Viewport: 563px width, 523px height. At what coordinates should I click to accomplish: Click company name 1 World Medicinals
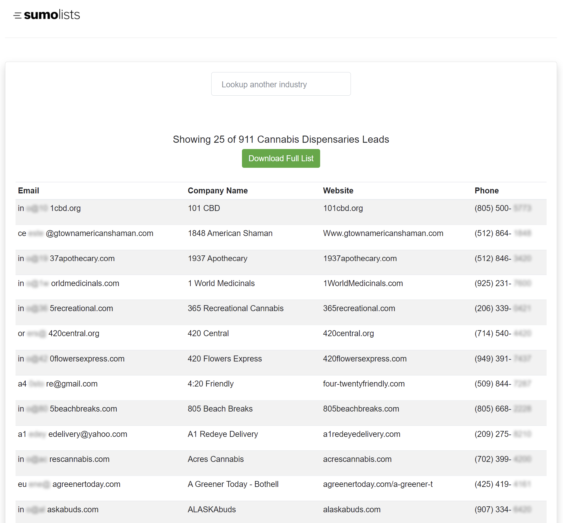coord(221,283)
